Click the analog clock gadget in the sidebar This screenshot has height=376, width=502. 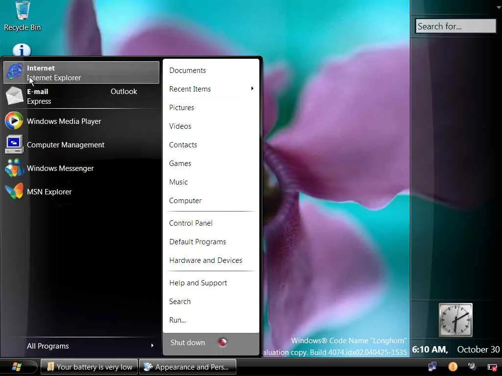[455, 320]
